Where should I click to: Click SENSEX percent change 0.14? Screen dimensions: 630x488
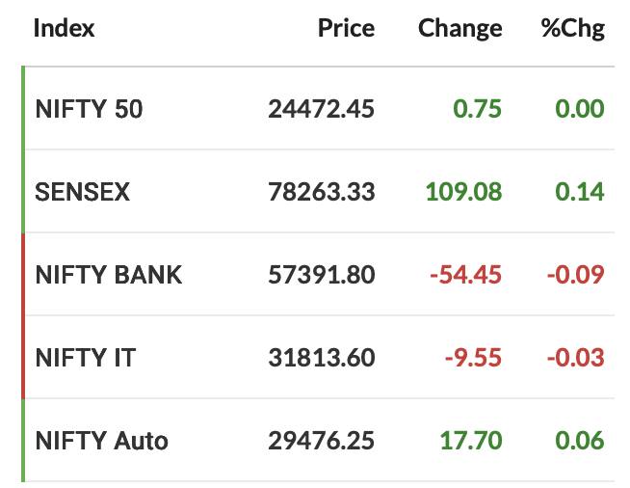click(x=580, y=192)
